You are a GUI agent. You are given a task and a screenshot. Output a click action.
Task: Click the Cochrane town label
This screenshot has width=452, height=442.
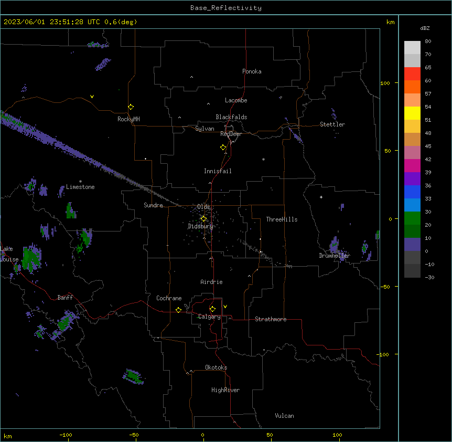coord(169,298)
